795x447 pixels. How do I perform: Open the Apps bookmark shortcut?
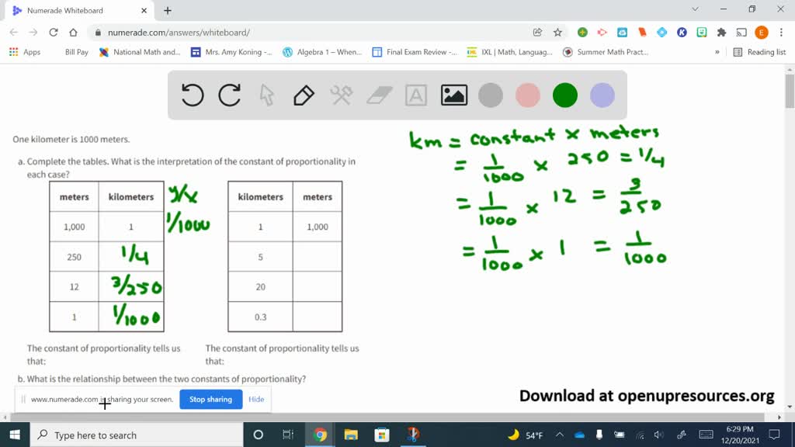24,52
